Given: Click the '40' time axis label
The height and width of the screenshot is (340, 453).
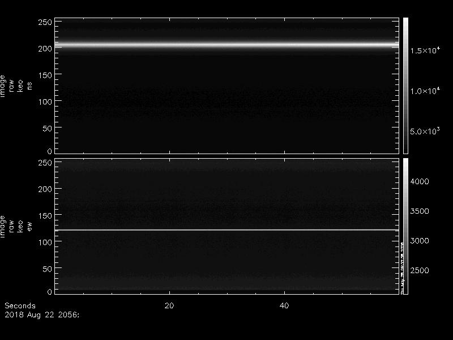Looking at the screenshot, I should pyautogui.click(x=284, y=306).
